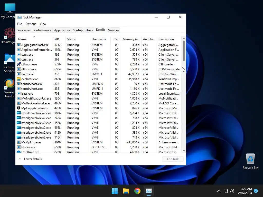Sort by the User name column header
Image resolution: width=263 pixels, height=197 pixels.
100,39
